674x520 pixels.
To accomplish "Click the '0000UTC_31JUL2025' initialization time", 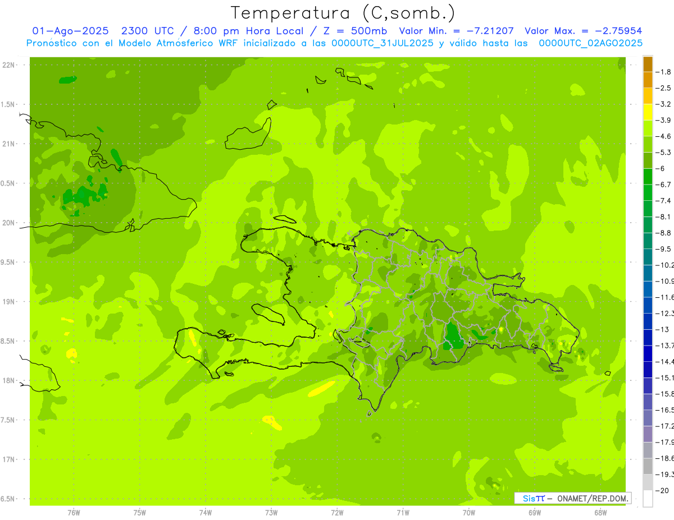I will [382, 43].
